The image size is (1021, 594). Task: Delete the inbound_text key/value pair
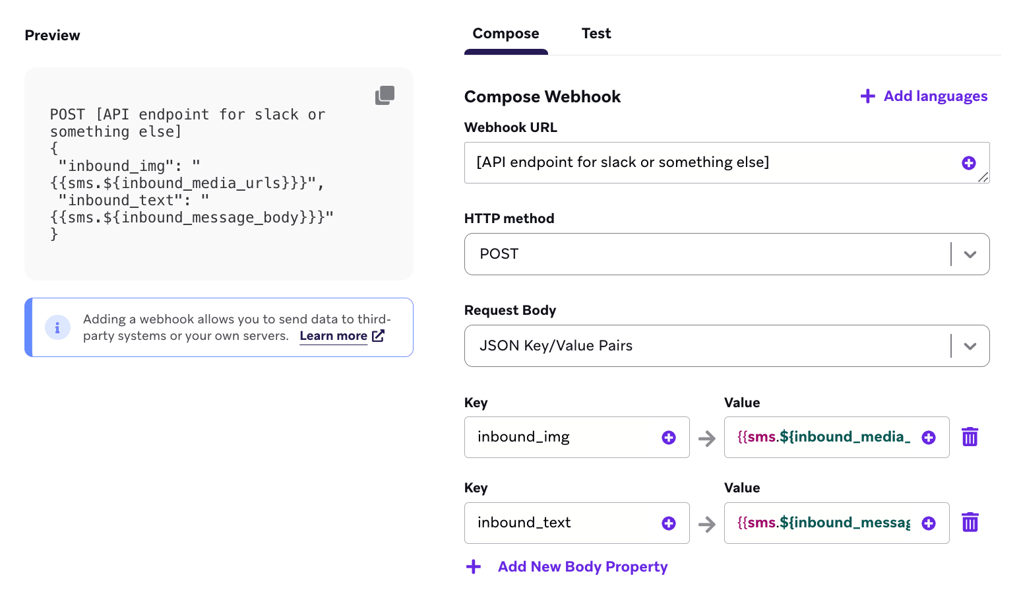coord(970,523)
